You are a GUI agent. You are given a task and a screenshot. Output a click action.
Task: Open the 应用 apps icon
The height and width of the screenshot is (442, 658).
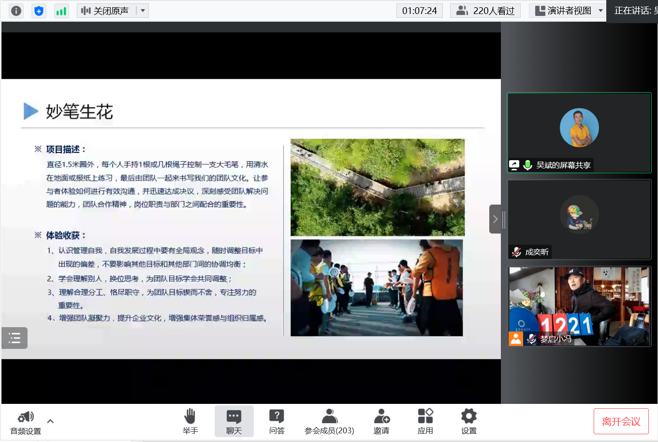click(x=425, y=421)
